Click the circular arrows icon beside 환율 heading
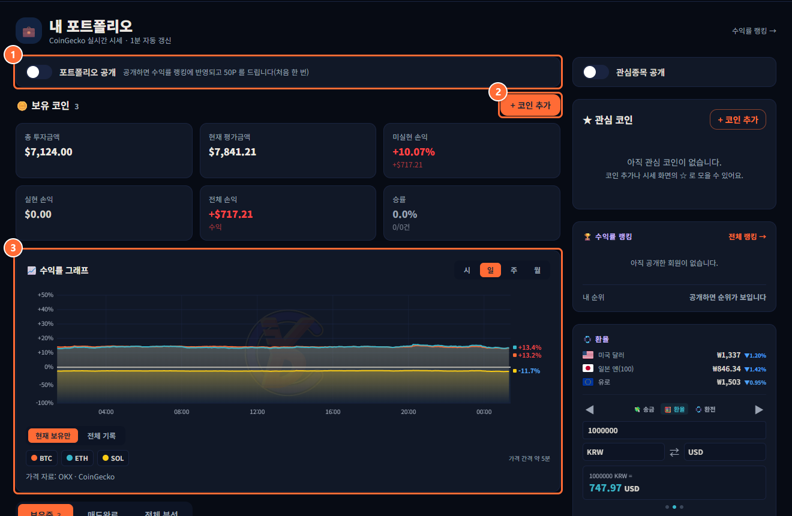Image resolution: width=792 pixels, height=516 pixels. [587, 340]
